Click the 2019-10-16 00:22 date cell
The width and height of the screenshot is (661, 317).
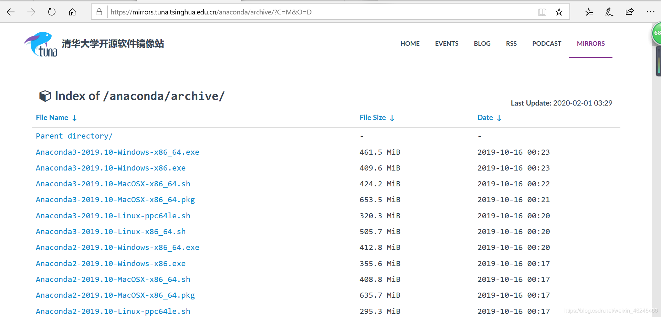click(x=513, y=184)
